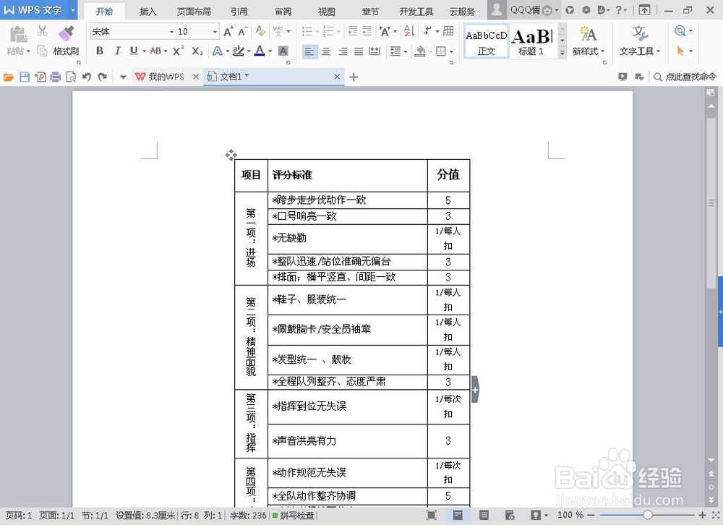
Task: Switch to the 插入 ribbon tab
Action: [x=147, y=11]
